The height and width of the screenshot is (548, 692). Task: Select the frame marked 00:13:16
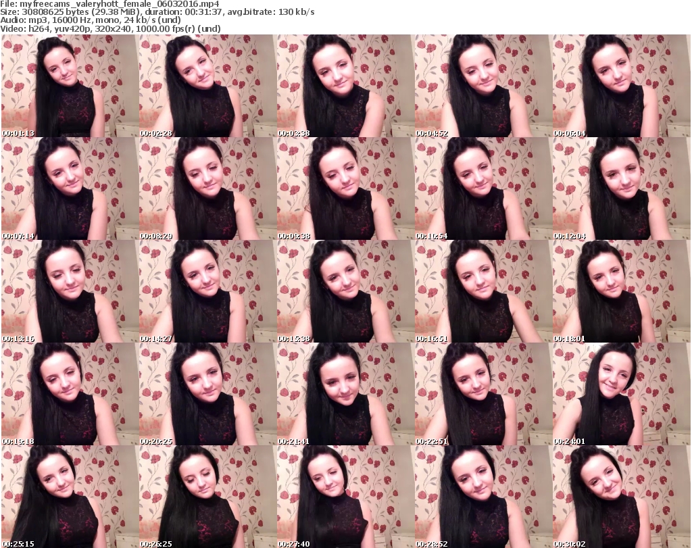(69, 292)
